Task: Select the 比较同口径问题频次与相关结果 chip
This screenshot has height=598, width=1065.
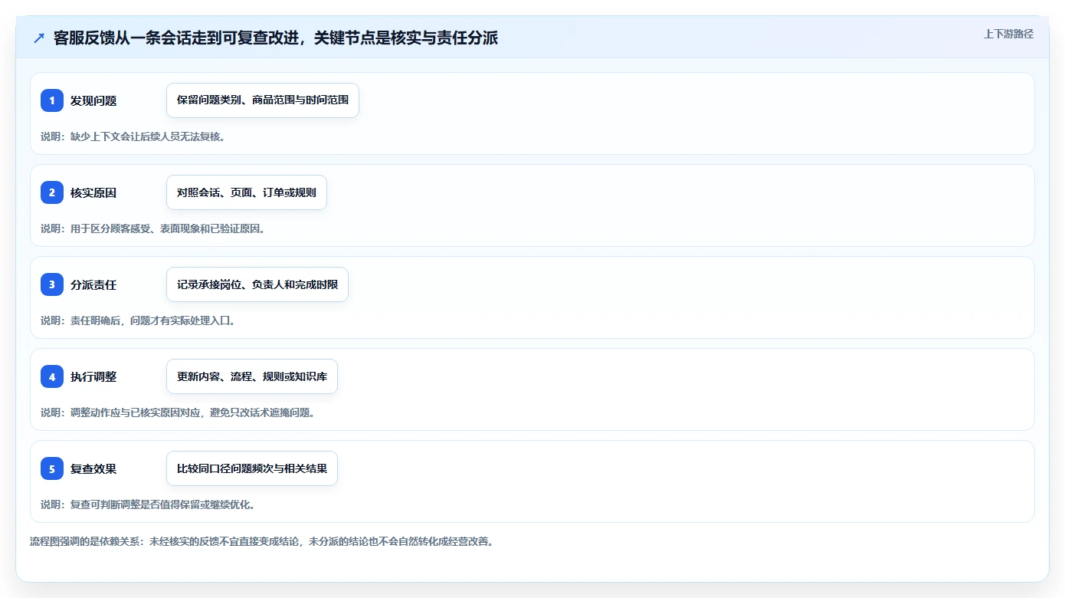Action: tap(252, 468)
